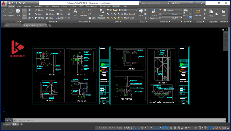The height and width of the screenshot is (131, 231).
Task: Toggle the PAPER space button
Action: [x=126, y=128]
